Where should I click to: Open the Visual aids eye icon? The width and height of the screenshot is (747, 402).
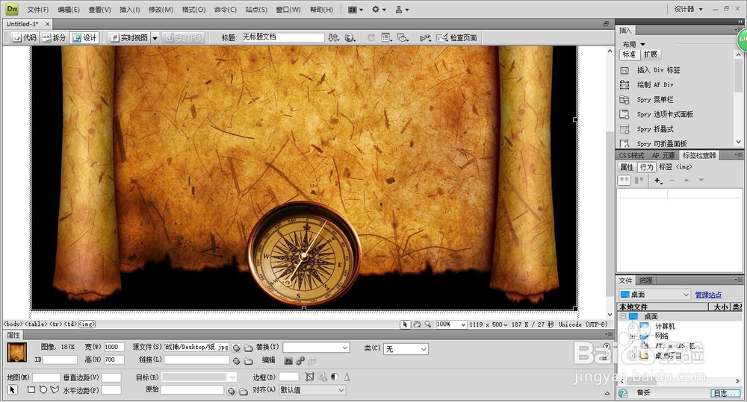coord(403,37)
